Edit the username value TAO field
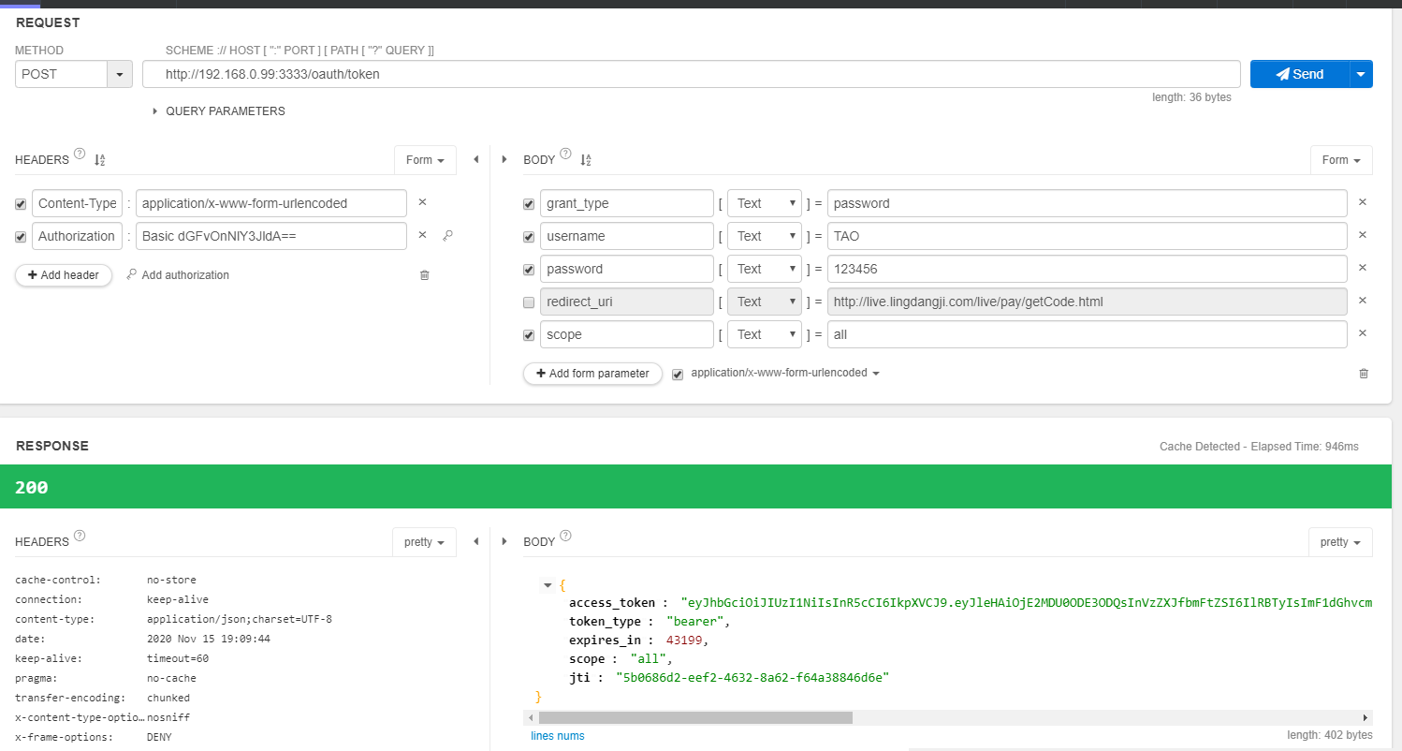 pyautogui.click(x=1088, y=236)
